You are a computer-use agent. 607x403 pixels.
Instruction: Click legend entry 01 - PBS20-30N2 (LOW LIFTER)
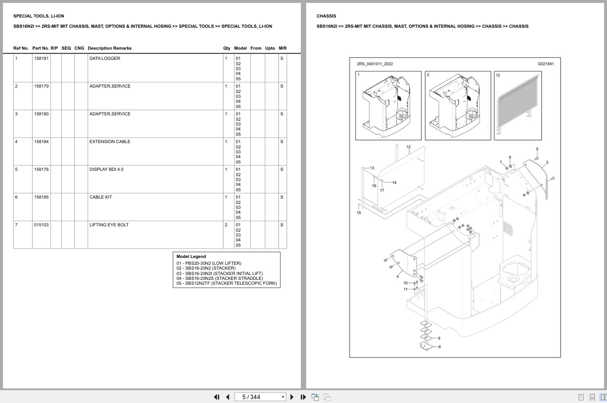tap(209, 263)
